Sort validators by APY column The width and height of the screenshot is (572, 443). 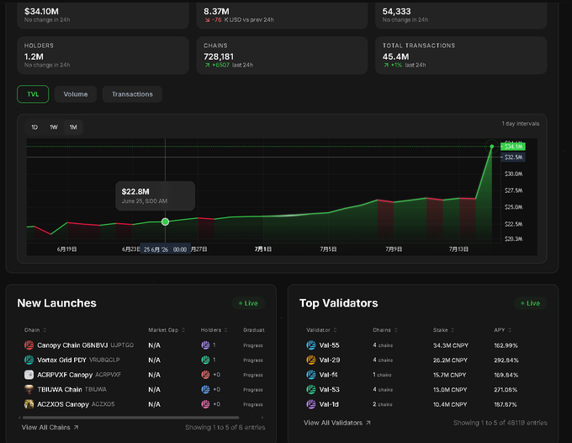(x=503, y=330)
